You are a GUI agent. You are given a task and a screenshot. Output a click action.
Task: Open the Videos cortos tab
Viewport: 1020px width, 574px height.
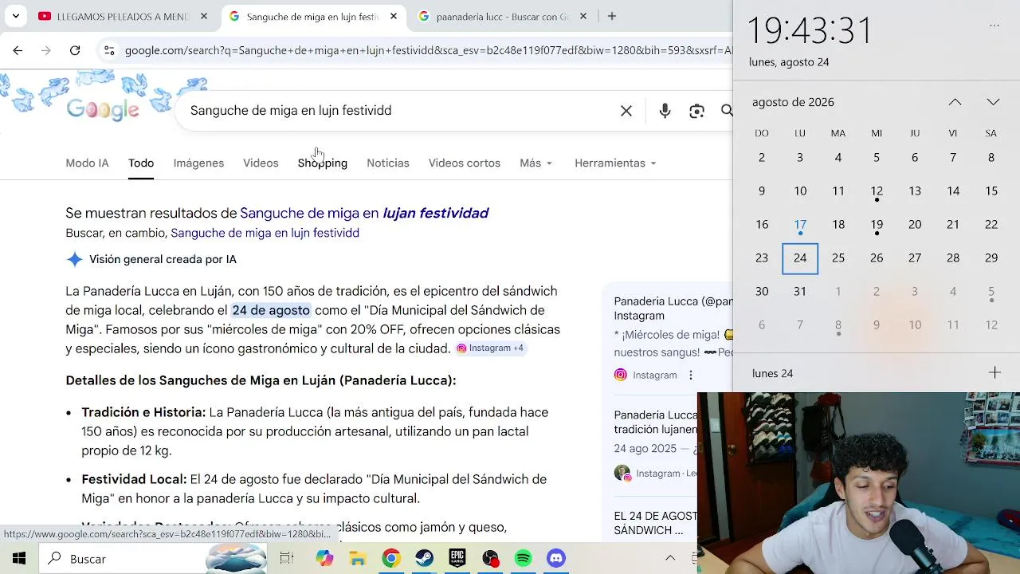point(465,163)
